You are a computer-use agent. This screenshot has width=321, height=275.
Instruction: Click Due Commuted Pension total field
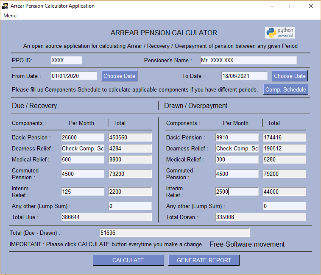pos(130,174)
